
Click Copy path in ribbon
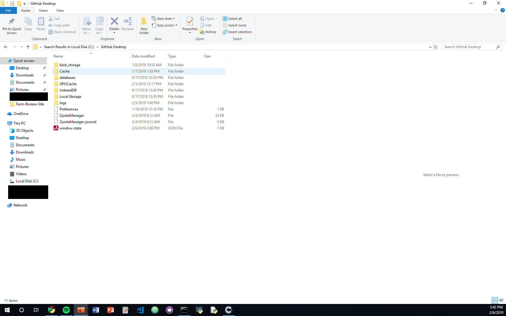pyautogui.click(x=59, y=25)
